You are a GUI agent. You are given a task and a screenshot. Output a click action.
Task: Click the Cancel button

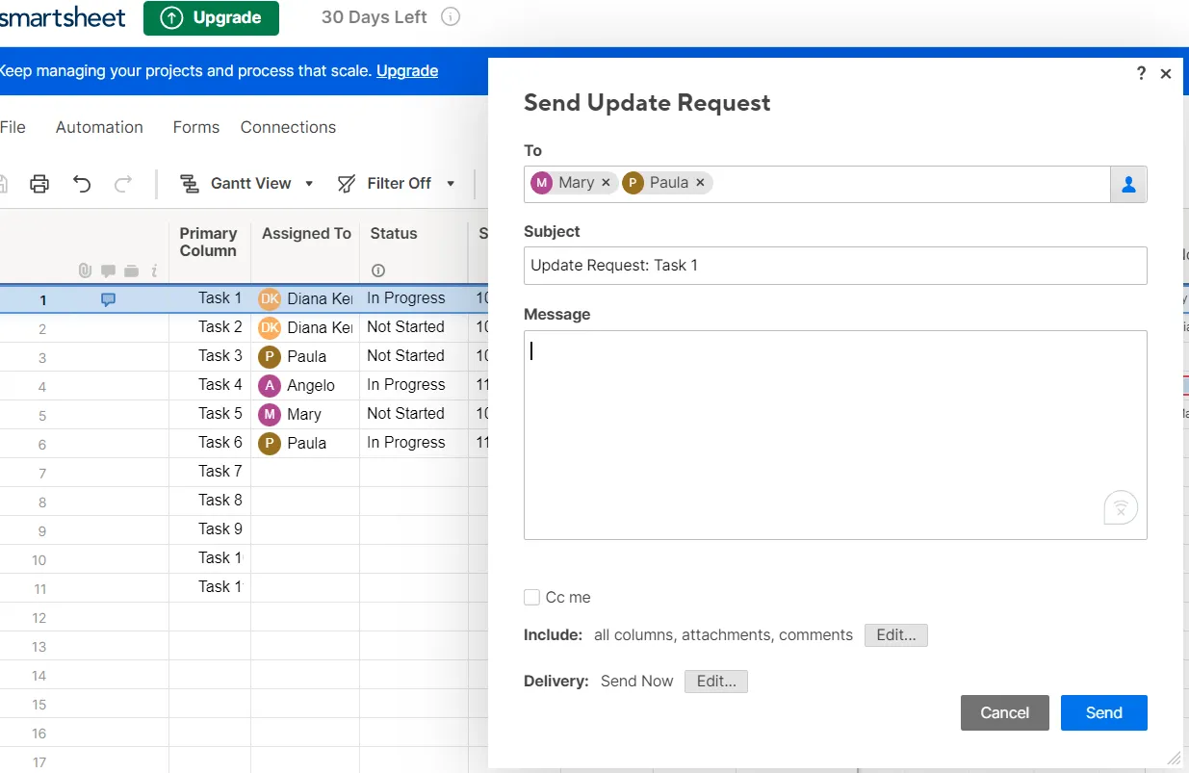1005,712
